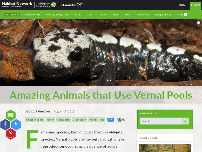Image resolution: width=202 pixels, height=152 pixels.
Task: Open the Vernal Pools text link
Action: (67, 139)
